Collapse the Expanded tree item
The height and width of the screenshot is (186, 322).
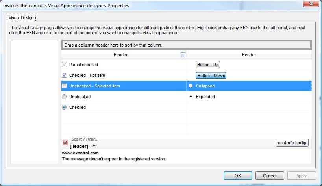[191, 97]
